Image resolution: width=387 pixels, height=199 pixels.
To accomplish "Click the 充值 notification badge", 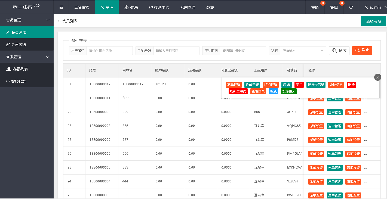I will [323, 3].
